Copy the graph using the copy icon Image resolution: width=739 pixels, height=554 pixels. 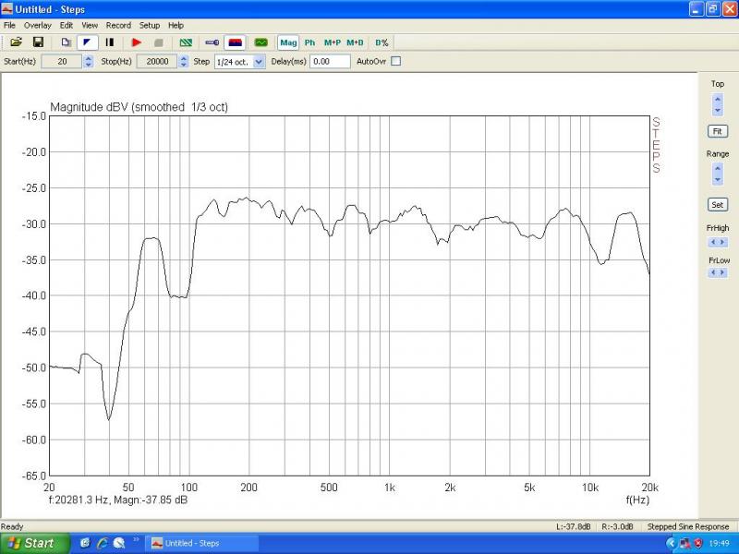(x=66, y=42)
